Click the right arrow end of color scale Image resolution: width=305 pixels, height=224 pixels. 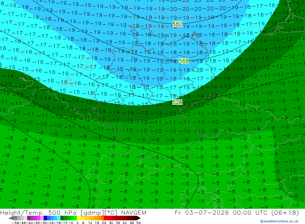pos(139,218)
